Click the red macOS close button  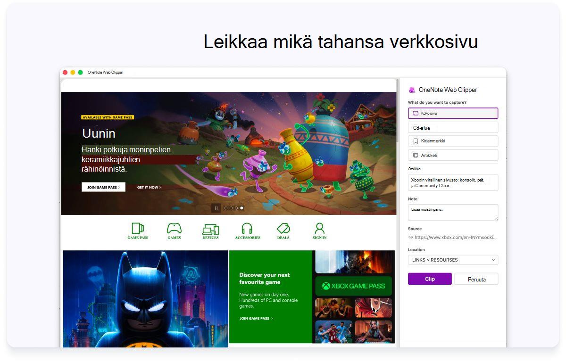(65, 72)
